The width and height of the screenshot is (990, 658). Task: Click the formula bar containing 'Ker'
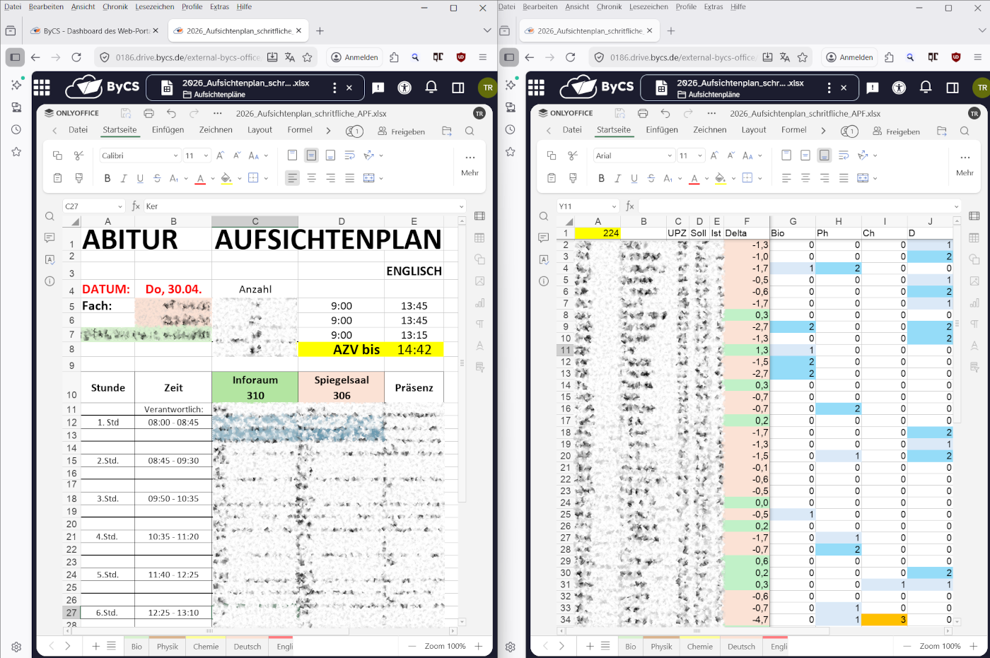pyautogui.click(x=301, y=206)
